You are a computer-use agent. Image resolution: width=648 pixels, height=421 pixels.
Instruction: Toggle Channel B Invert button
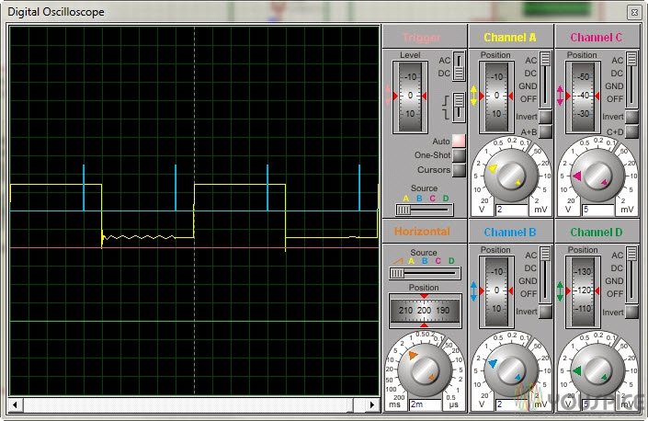point(545,312)
